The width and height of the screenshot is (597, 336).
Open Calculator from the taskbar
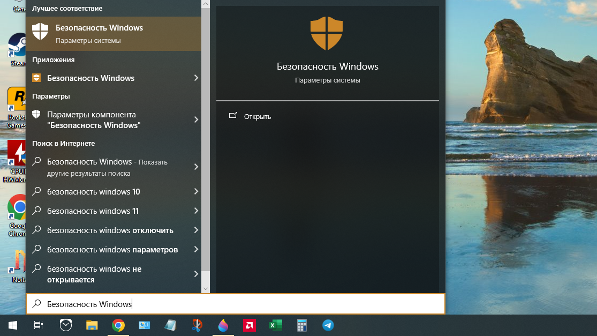pyautogui.click(x=301, y=325)
